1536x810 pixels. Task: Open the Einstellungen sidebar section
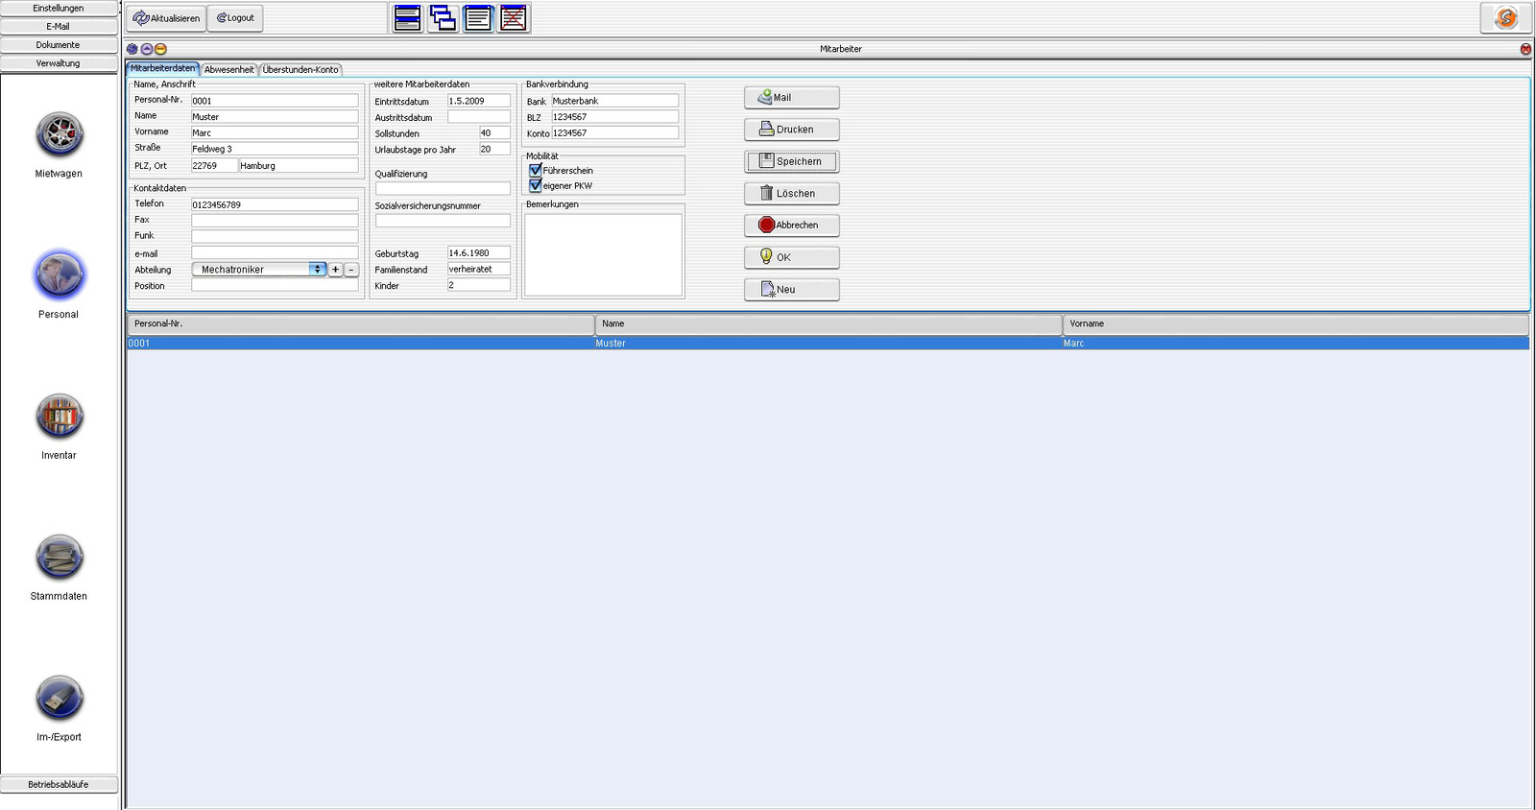(59, 8)
